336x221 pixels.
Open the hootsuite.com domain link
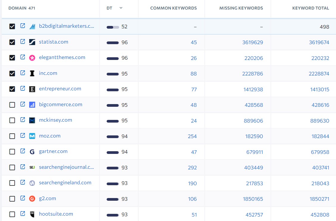tap(56, 214)
